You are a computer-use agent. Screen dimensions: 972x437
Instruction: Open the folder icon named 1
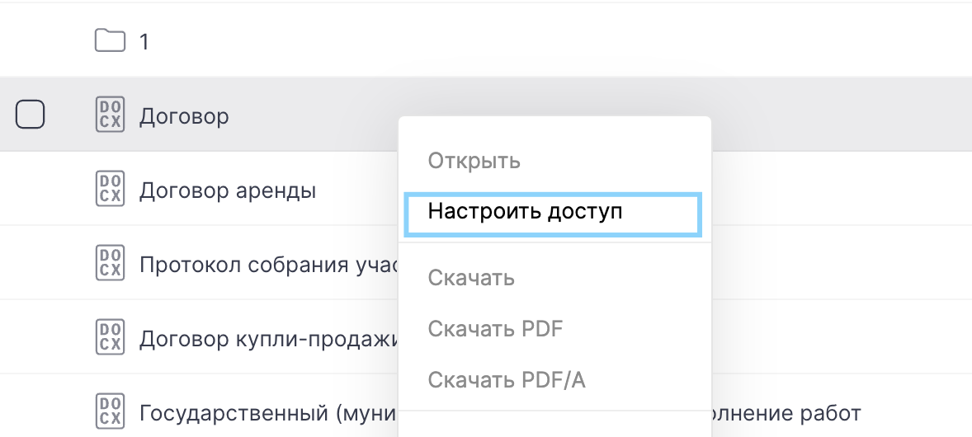click(110, 40)
